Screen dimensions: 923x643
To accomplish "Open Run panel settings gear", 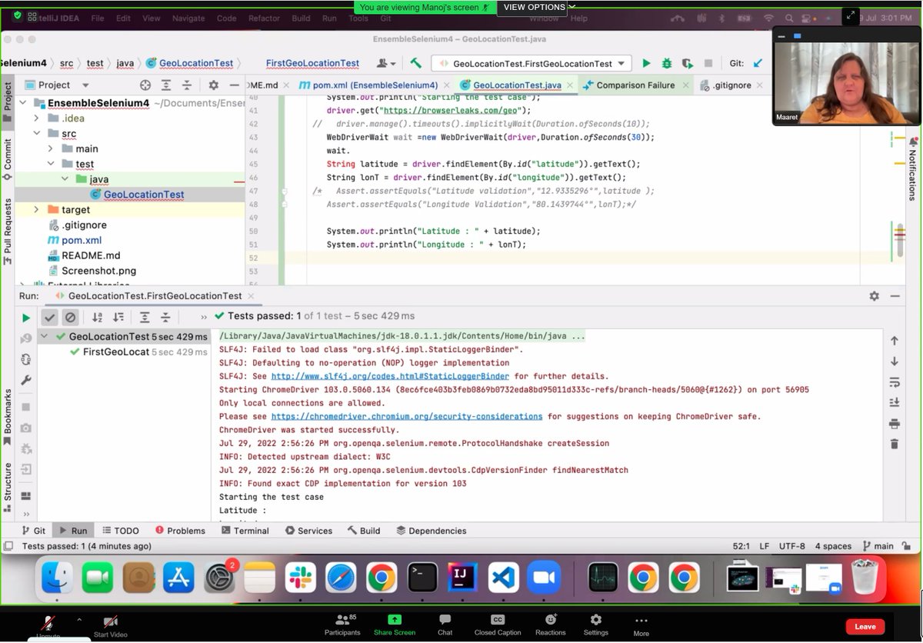I will pyautogui.click(x=874, y=296).
